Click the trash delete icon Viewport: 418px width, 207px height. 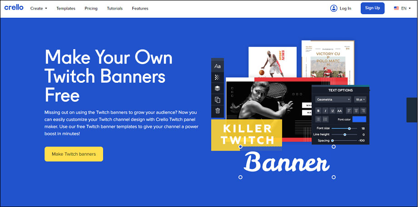tap(218, 111)
